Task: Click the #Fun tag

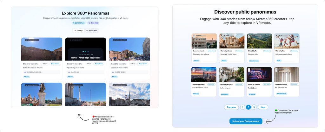Action: tap(279, 61)
